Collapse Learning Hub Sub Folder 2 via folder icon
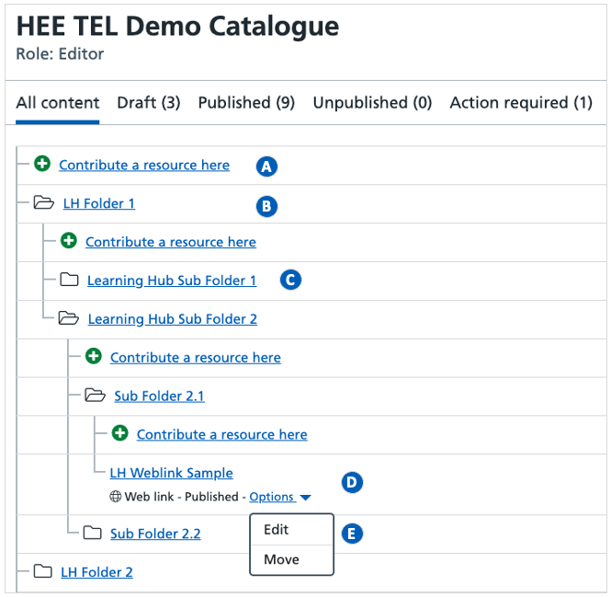 69,319
